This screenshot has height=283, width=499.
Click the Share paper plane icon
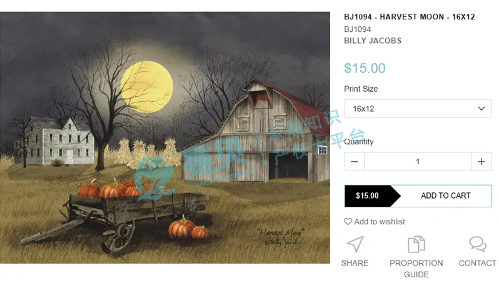[355, 244]
